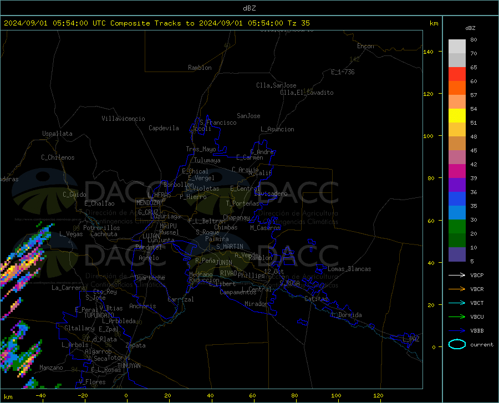Click the S_Francisco map label
Screen dimensions: 499x403
218,123
